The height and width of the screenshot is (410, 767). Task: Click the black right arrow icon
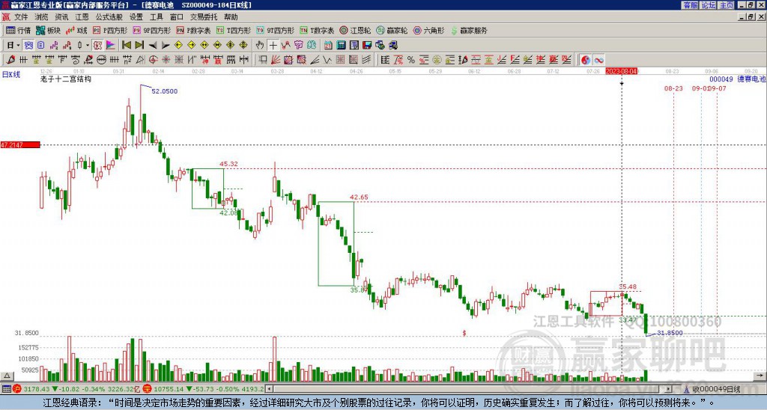click(166, 46)
